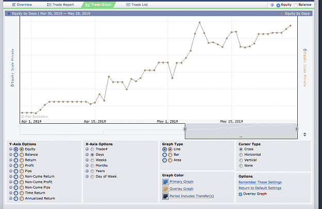Click the orange dot in chart header right
322x209 pixels.
[x=282, y=13]
